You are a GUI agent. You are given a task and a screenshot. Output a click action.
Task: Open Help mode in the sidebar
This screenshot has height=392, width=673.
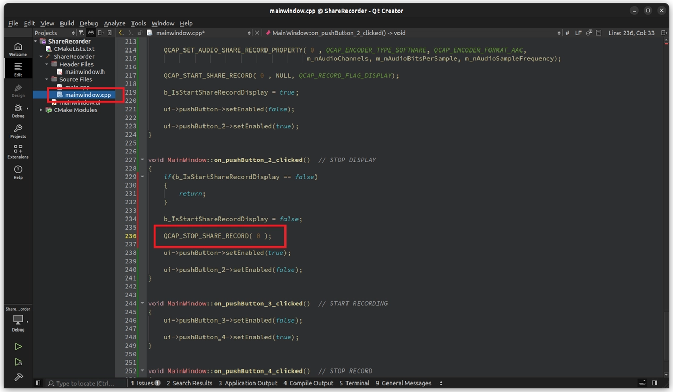[18, 172]
